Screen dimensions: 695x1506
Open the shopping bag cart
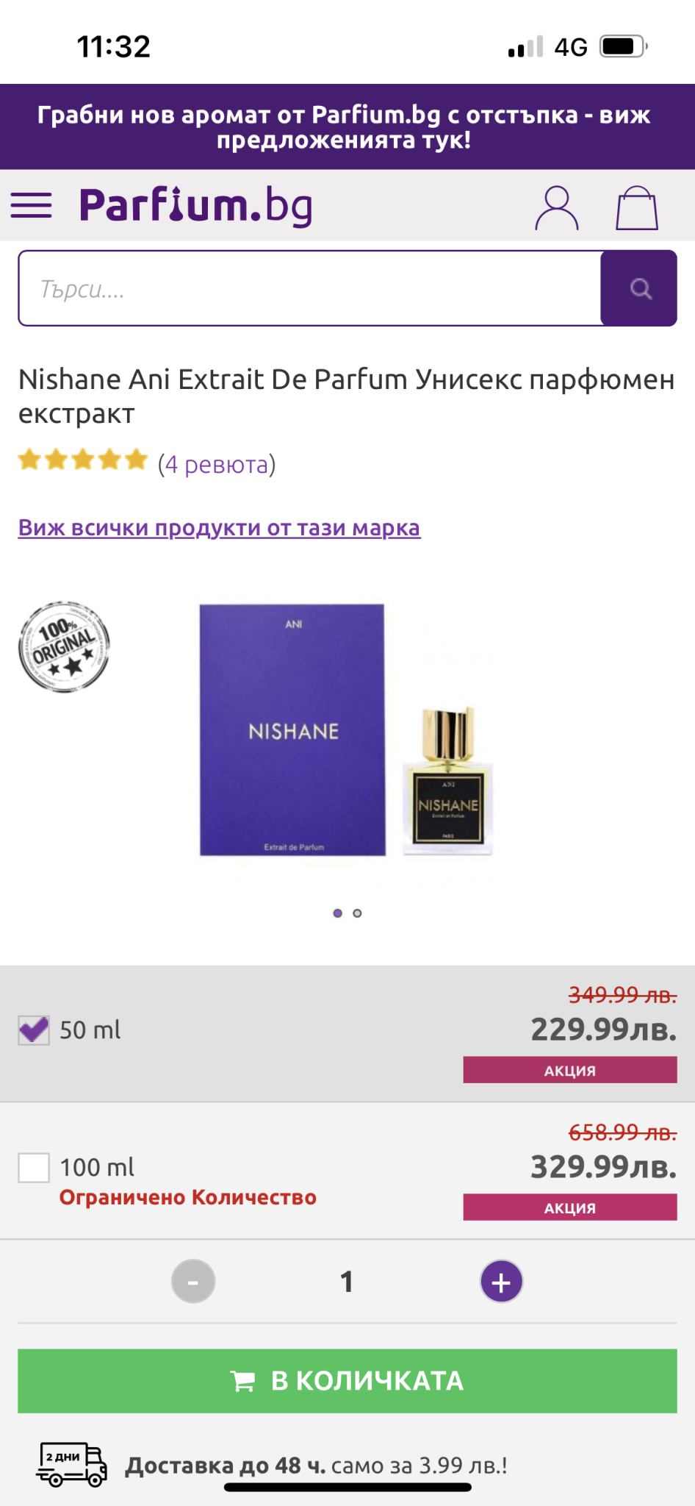pyautogui.click(x=636, y=208)
